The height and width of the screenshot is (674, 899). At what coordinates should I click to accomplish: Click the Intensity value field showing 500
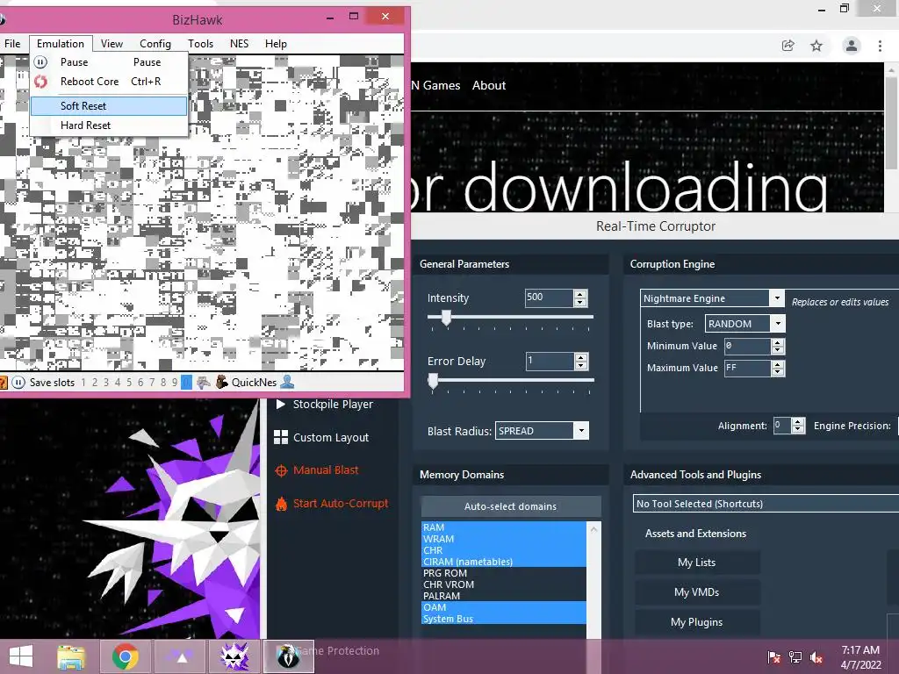549,298
